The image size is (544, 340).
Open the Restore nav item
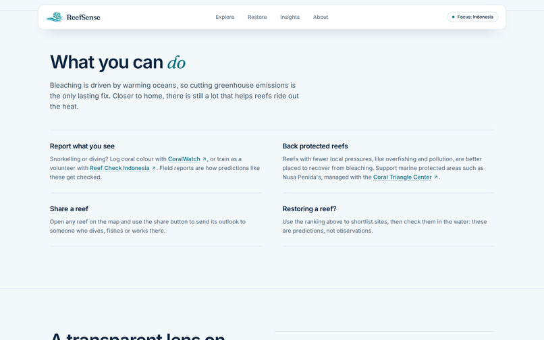pyautogui.click(x=257, y=17)
